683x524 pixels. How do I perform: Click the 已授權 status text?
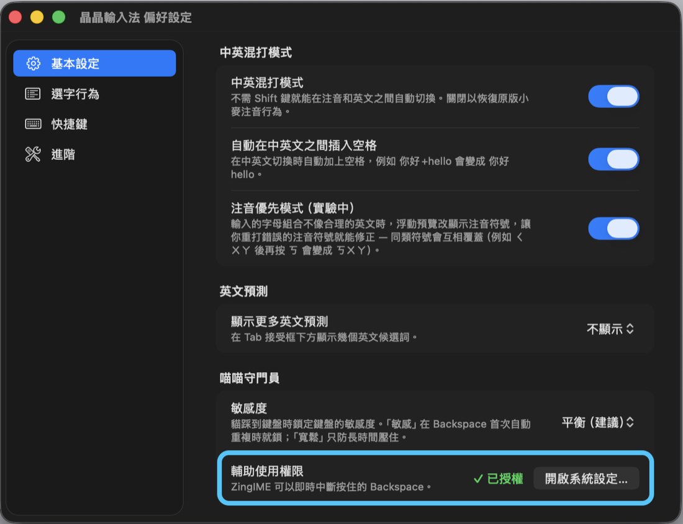(505, 479)
